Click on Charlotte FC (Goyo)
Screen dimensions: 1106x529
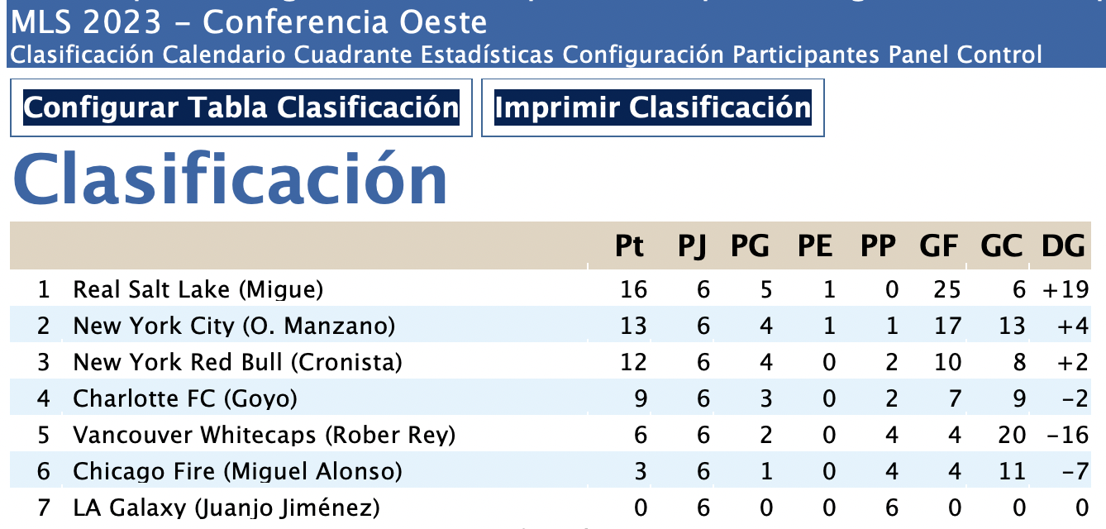coord(184,398)
